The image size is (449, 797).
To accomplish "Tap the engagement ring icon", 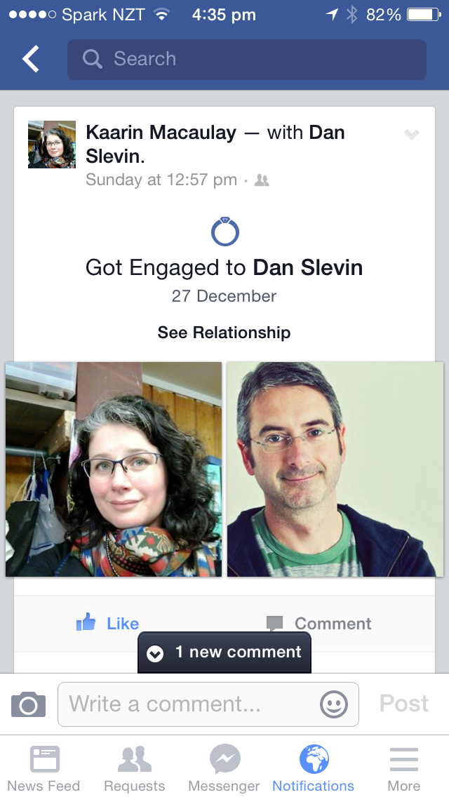I will click(224, 232).
